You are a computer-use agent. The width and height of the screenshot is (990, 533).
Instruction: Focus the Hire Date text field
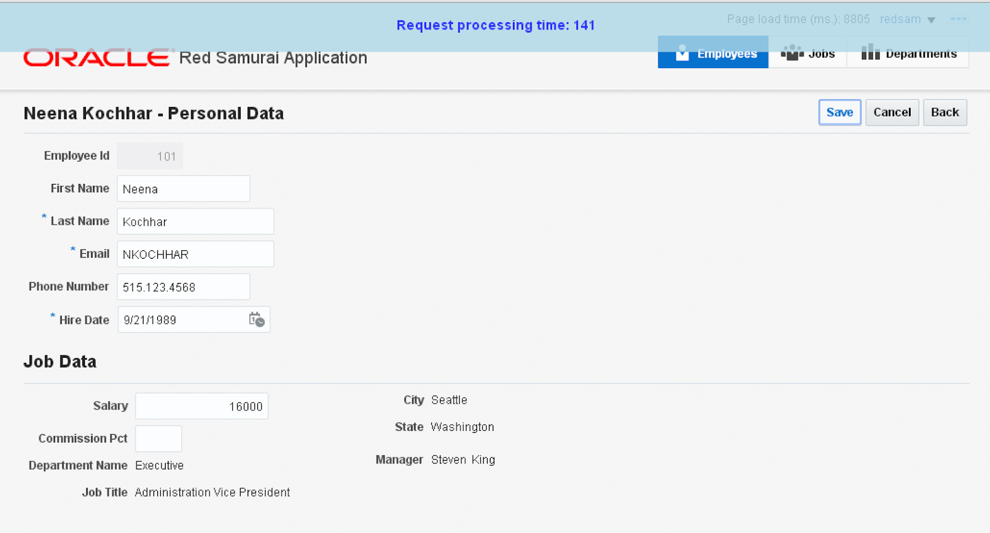pyautogui.click(x=183, y=320)
